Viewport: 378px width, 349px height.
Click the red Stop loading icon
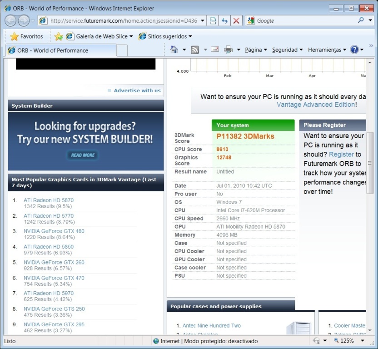(x=236, y=21)
